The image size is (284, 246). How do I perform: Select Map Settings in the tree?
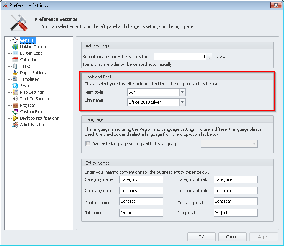pos(32,92)
